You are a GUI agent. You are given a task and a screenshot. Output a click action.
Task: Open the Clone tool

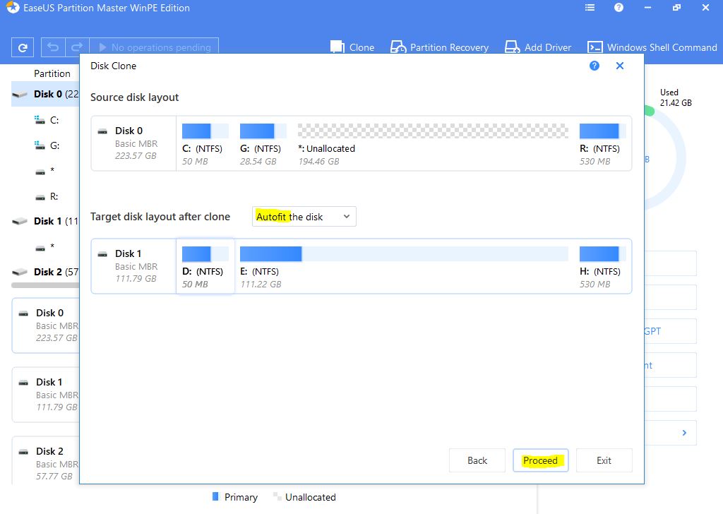[x=352, y=47]
